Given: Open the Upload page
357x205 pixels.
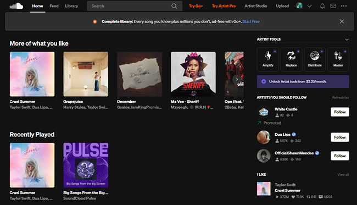Looking at the screenshot, I should (x=282, y=6).
